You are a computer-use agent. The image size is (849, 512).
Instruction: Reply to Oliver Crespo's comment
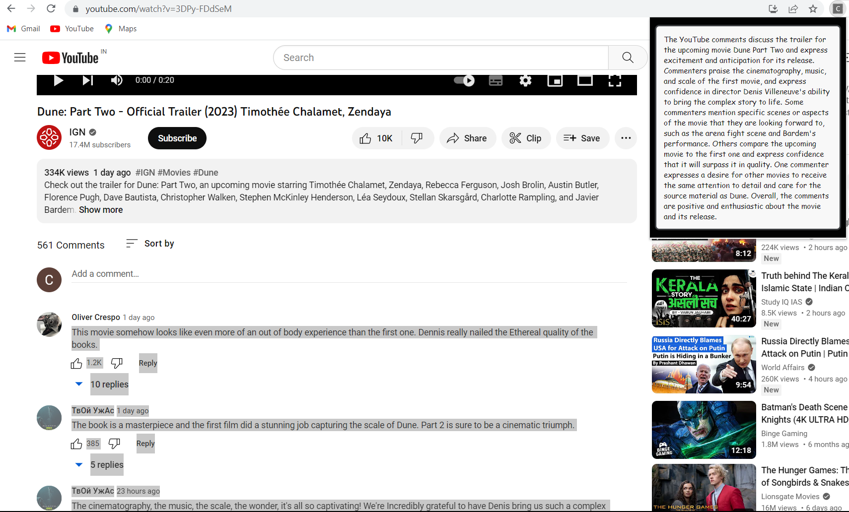[148, 363]
